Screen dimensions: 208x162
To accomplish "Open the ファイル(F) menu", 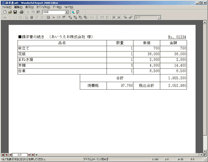I will click(7, 7).
